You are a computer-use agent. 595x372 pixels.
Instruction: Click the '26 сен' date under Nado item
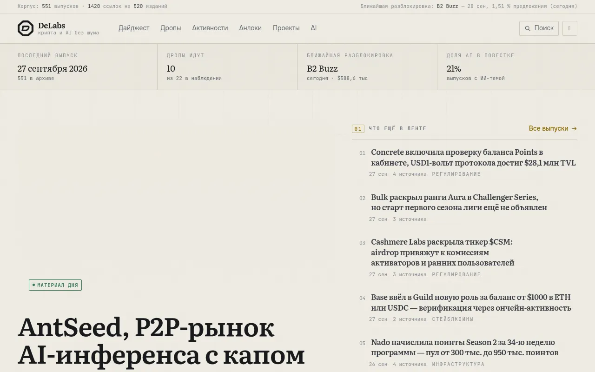(x=378, y=365)
